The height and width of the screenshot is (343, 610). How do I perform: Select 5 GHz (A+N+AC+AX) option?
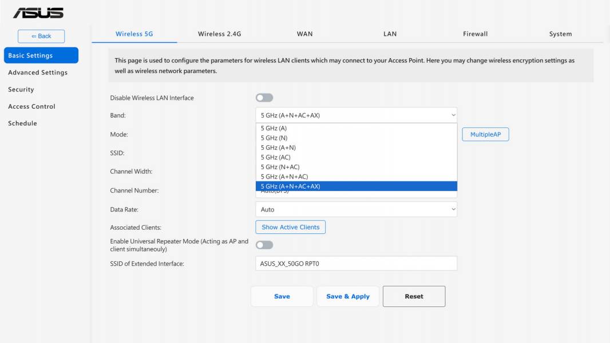357,186
